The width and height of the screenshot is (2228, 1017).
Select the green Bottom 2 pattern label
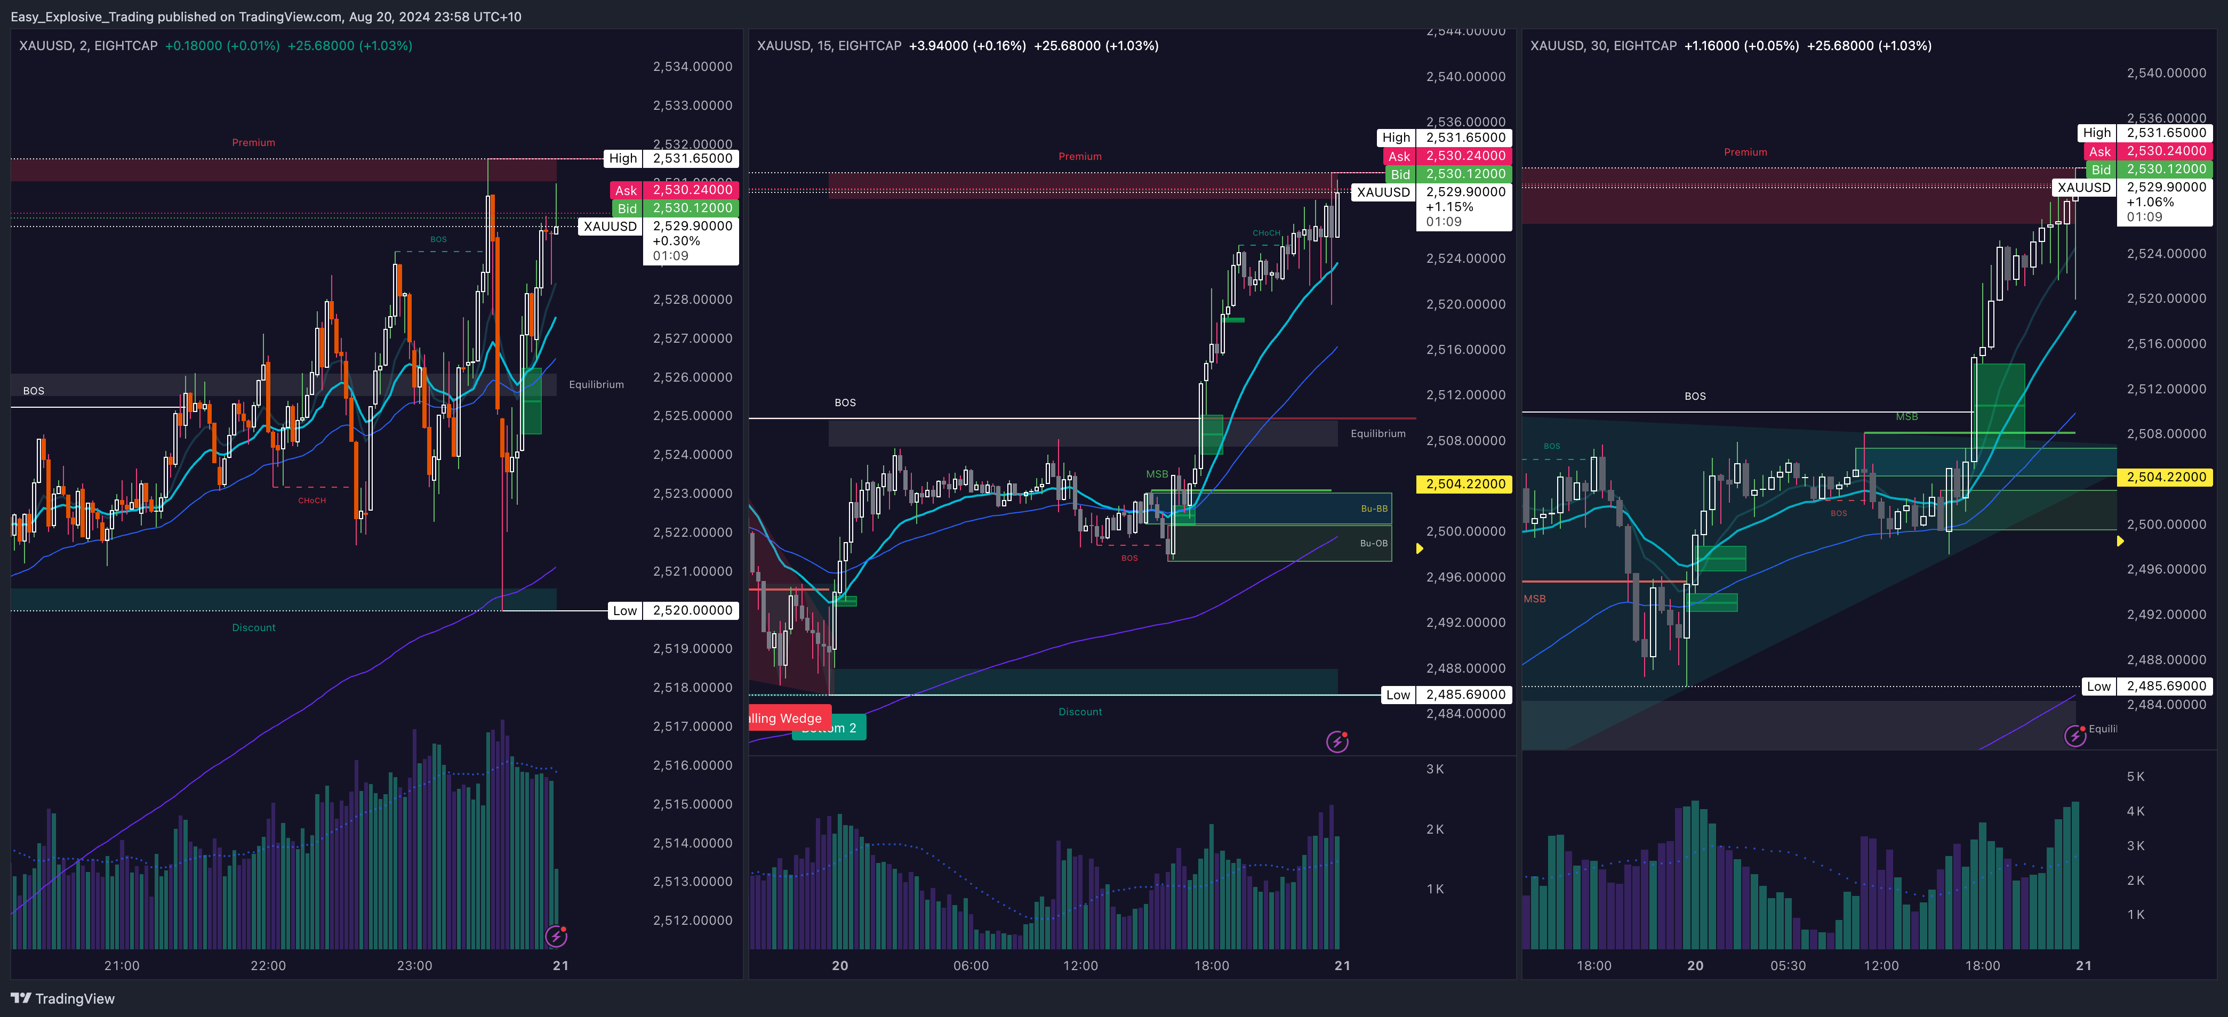[829, 728]
